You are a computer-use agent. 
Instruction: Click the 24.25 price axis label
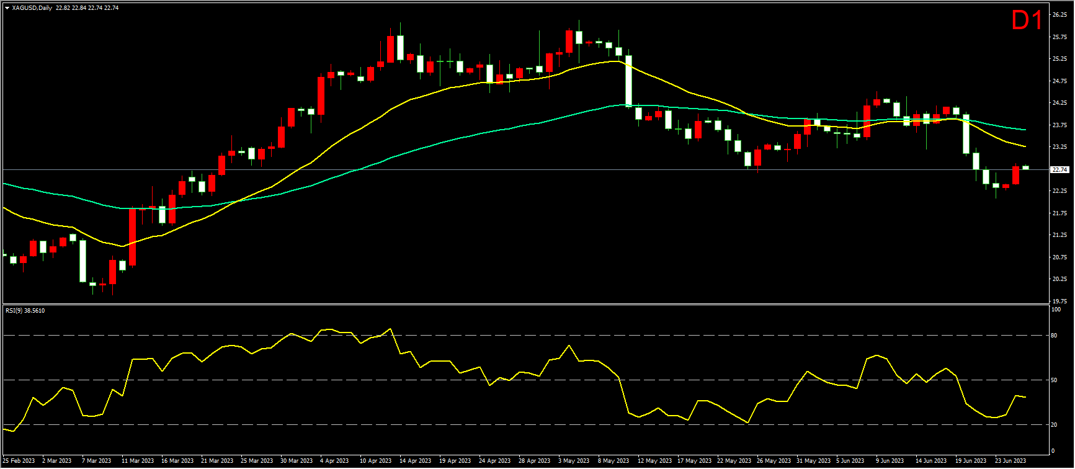pyautogui.click(x=1059, y=103)
